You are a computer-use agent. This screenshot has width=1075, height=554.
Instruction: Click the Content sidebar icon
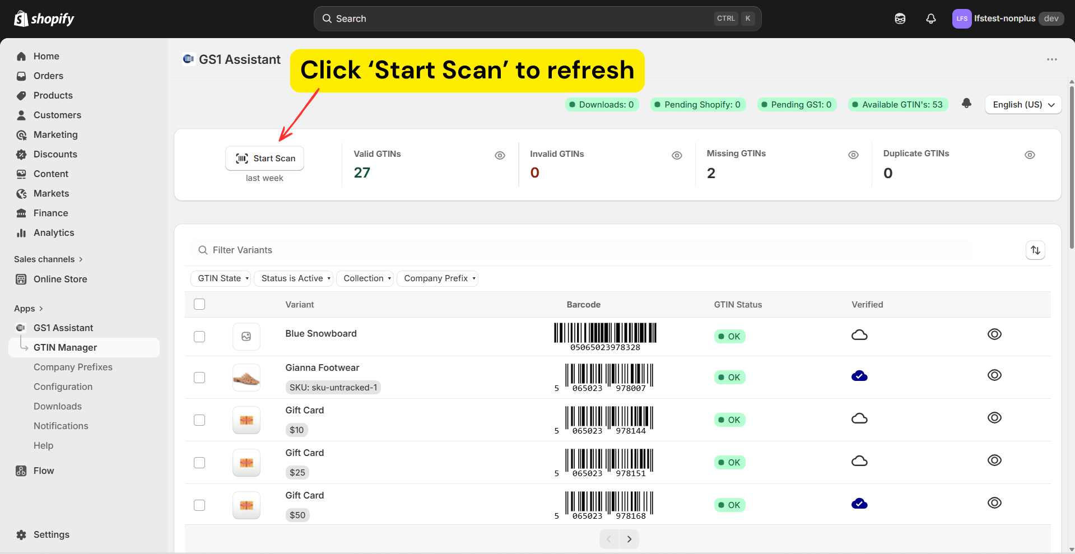[21, 174]
